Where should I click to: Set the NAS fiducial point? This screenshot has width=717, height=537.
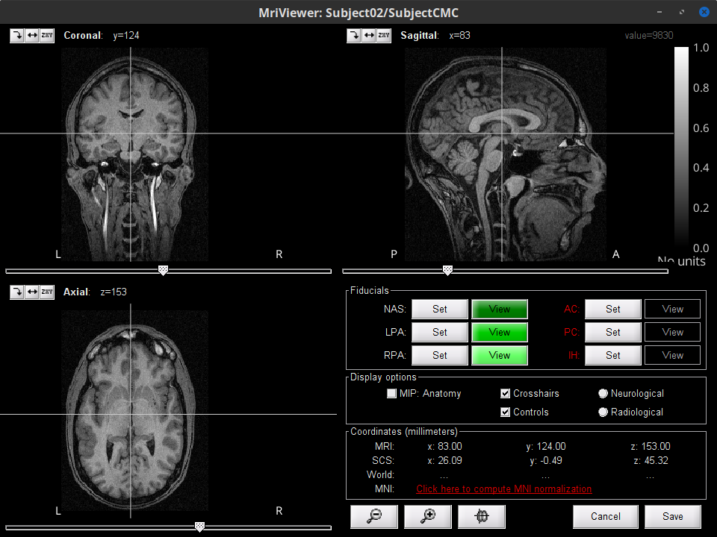point(440,309)
